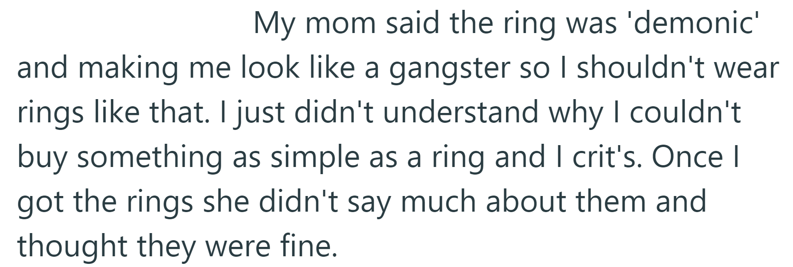
Task: Click on the word 'gangster'
Action: click(x=449, y=68)
